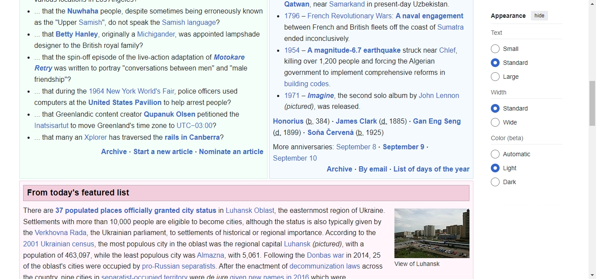Hide the Appearance panel
The height and width of the screenshot is (279, 596).
[x=539, y=16]
